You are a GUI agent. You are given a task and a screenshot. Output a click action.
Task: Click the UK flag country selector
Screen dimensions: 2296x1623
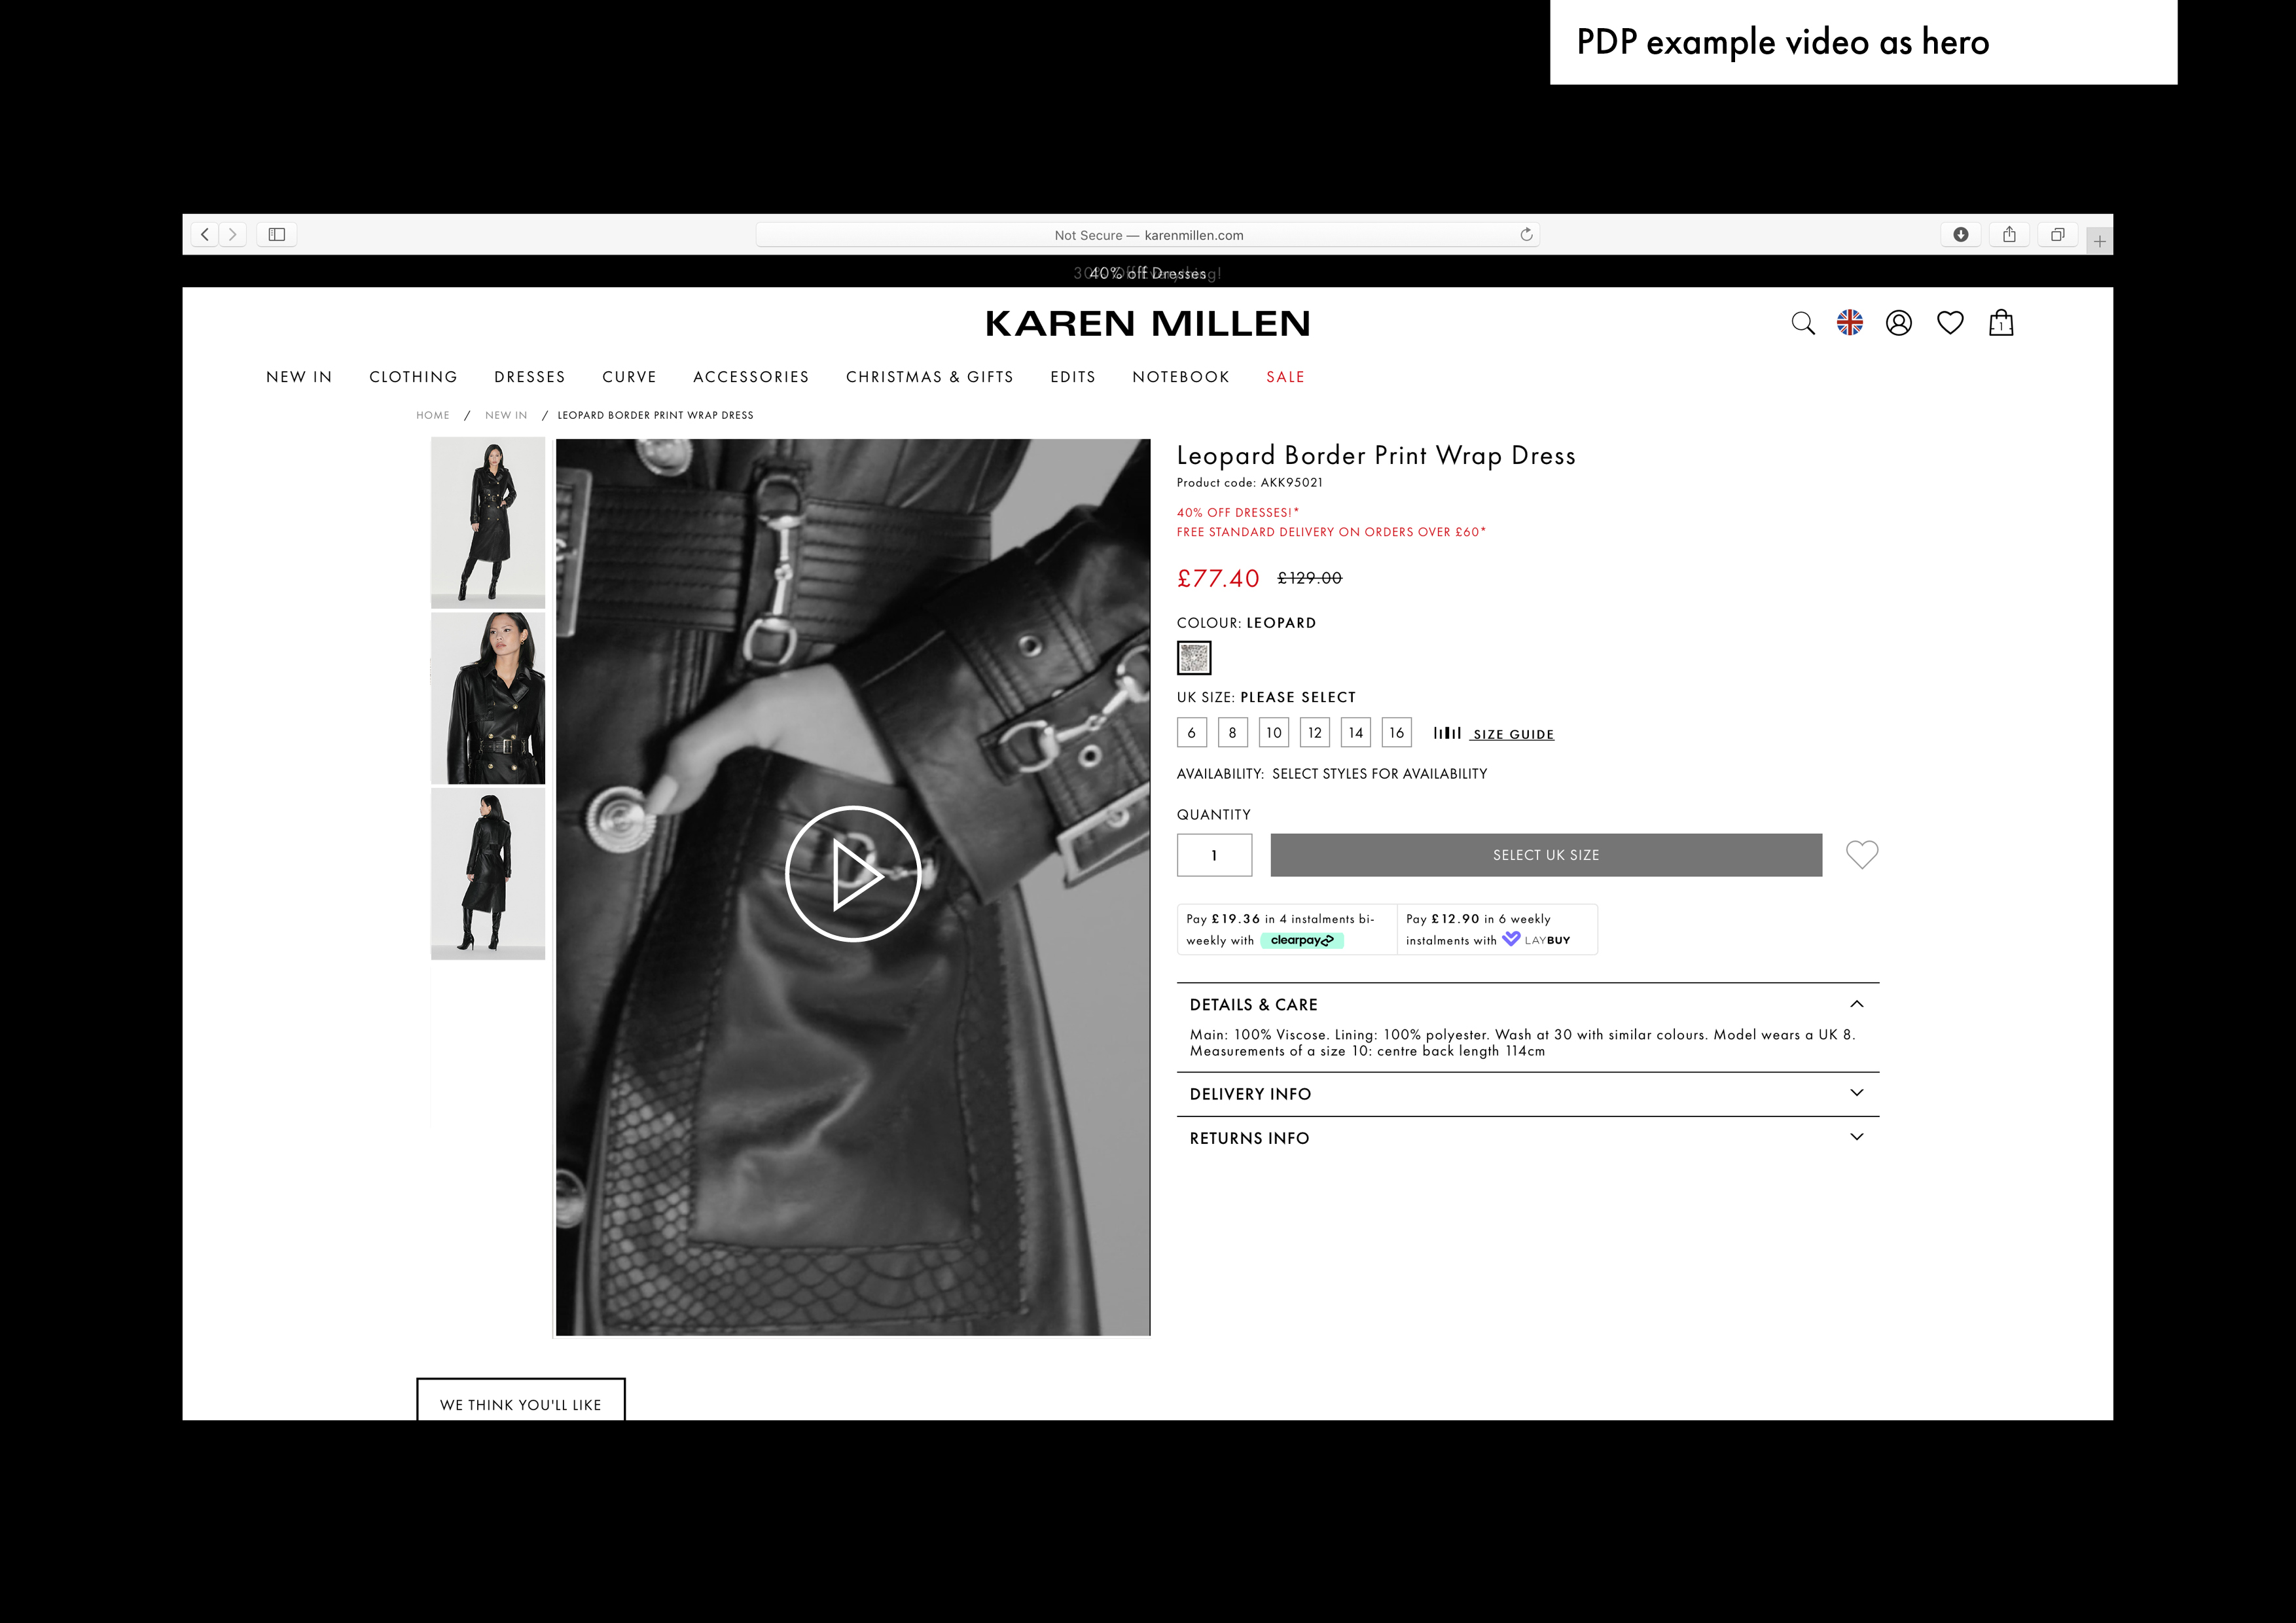pyautogui.click(x=1849, y=323)
